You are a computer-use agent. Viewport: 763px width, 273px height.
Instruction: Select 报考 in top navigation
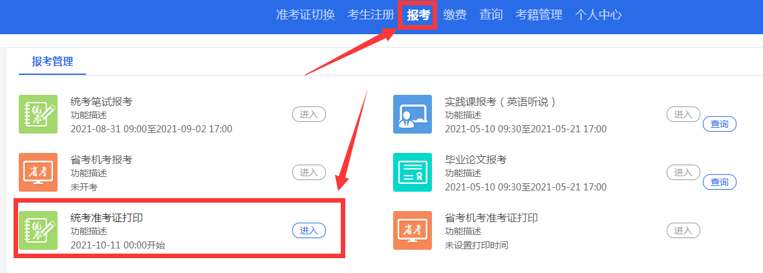(418, 15)
